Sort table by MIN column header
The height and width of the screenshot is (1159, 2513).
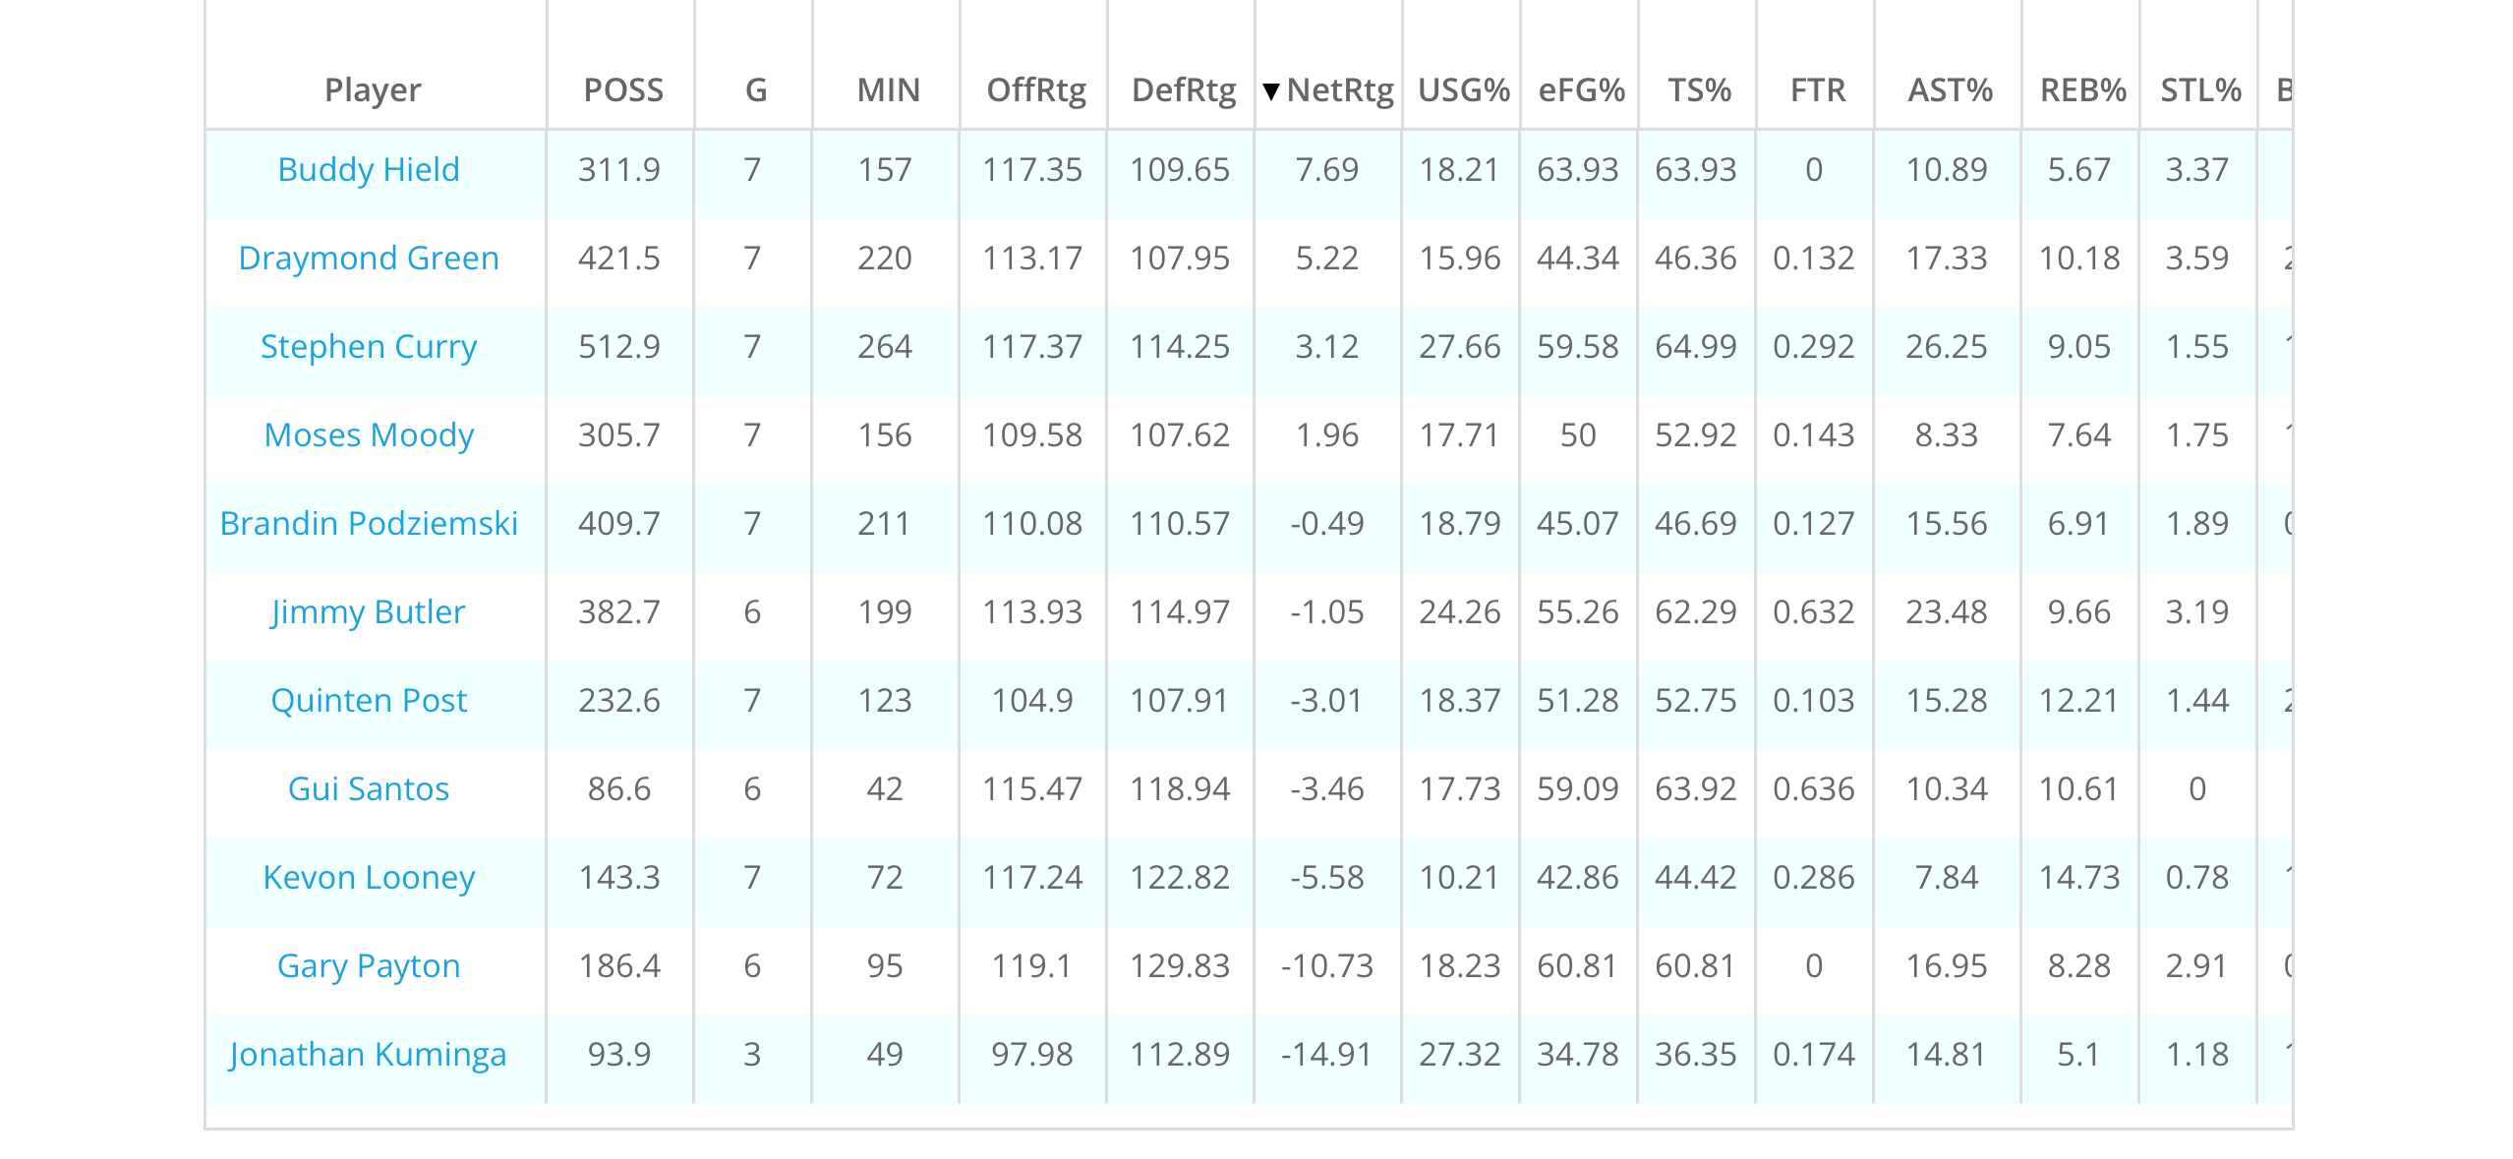[888, 90]
